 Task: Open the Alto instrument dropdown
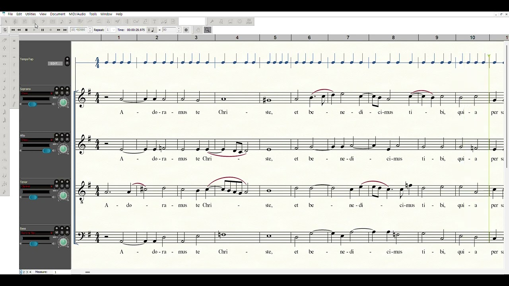[x=37, y=140]
